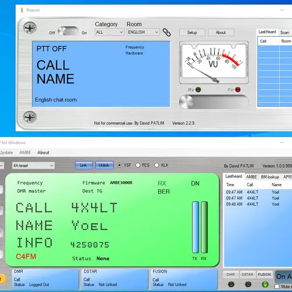292x292 pixels.
Task: Click the top-left screw icon on Peanut panel
Action: (x=30, y=28)
